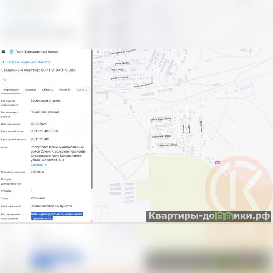
Task: Click the Геоинформационный портал logo icon
Action: click(12, 52)
